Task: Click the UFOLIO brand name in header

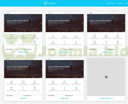Action: click(x=52, y=3)
